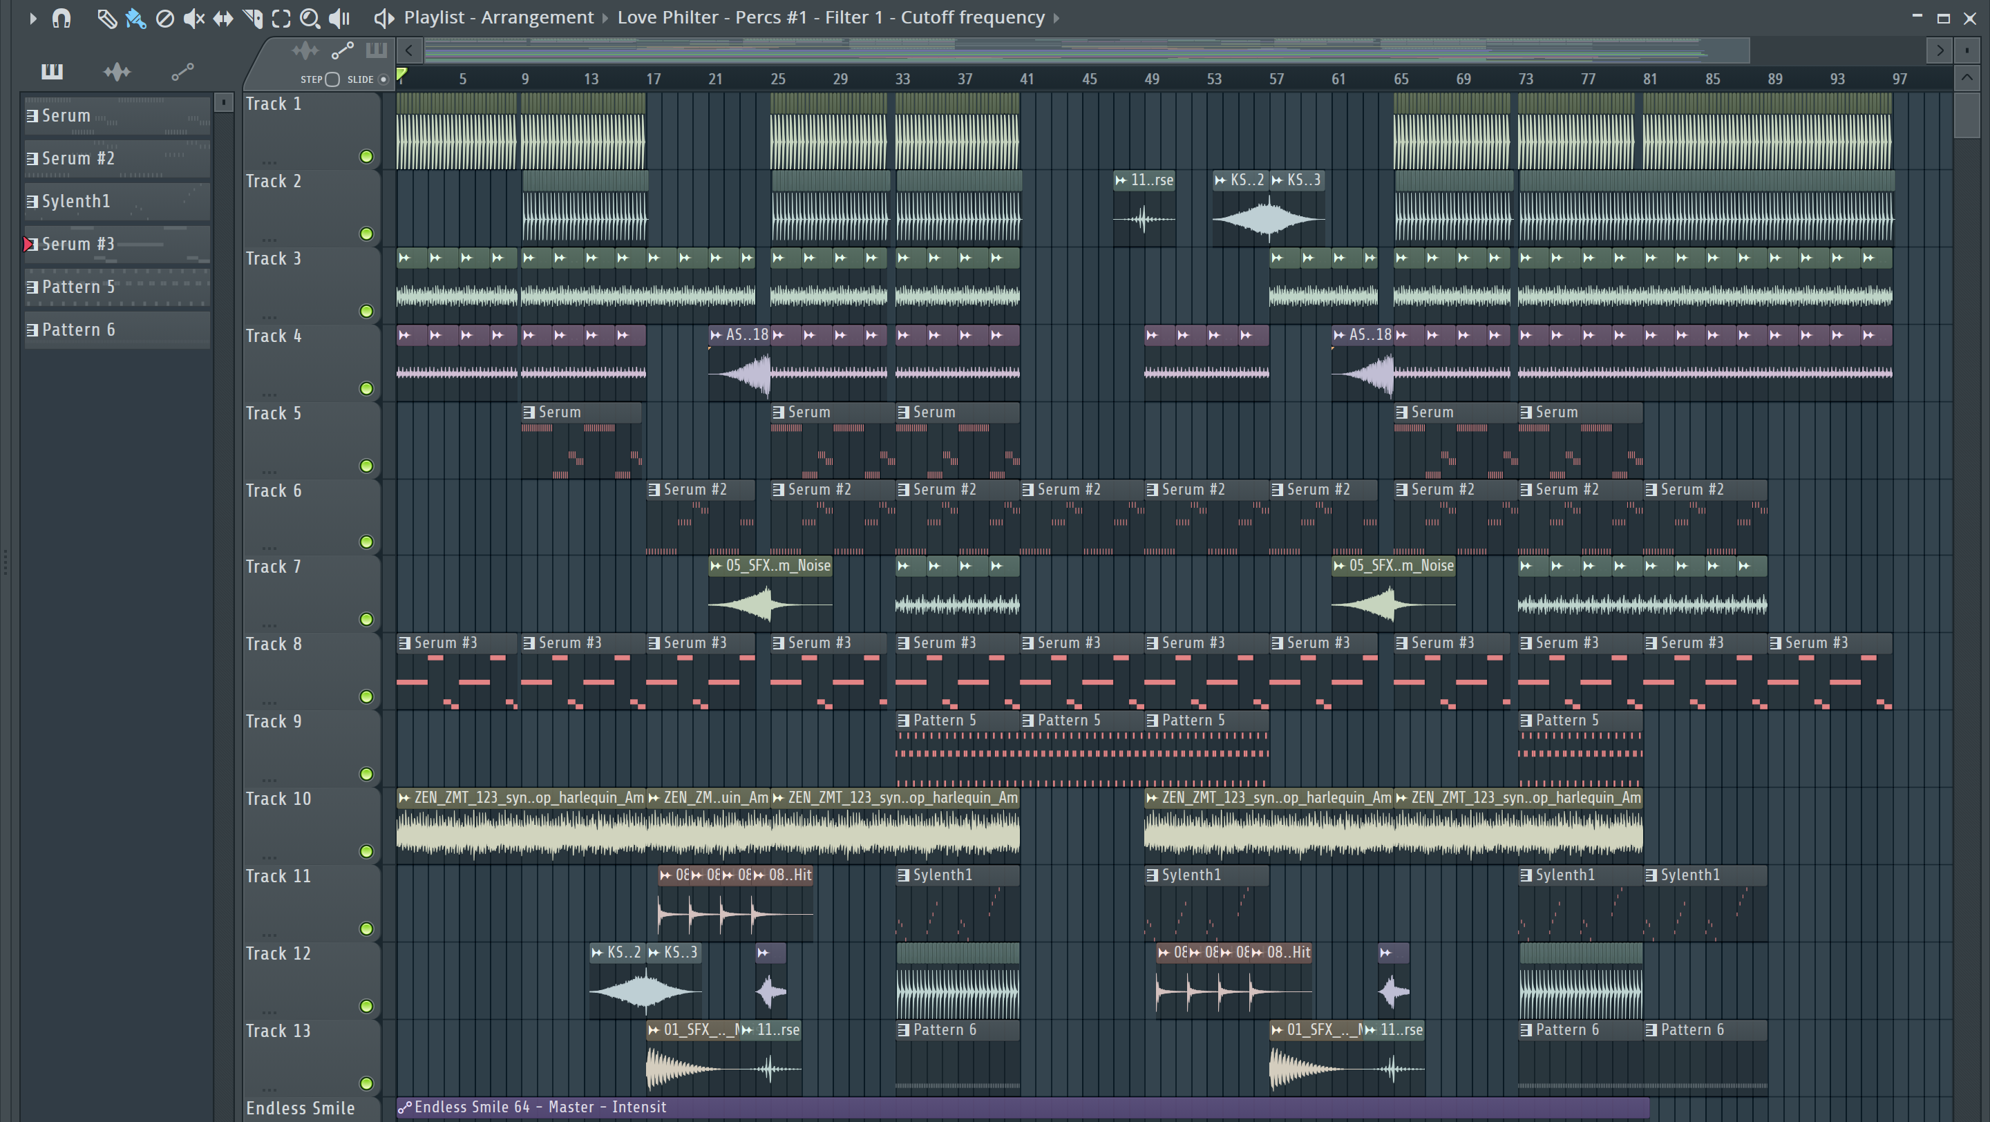Show patterns in picker piano icon
Viewport: 1990px width, 1122px height.
52,72
